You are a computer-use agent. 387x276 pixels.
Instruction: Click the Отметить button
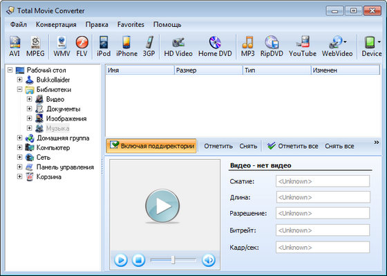click(218, 146)
